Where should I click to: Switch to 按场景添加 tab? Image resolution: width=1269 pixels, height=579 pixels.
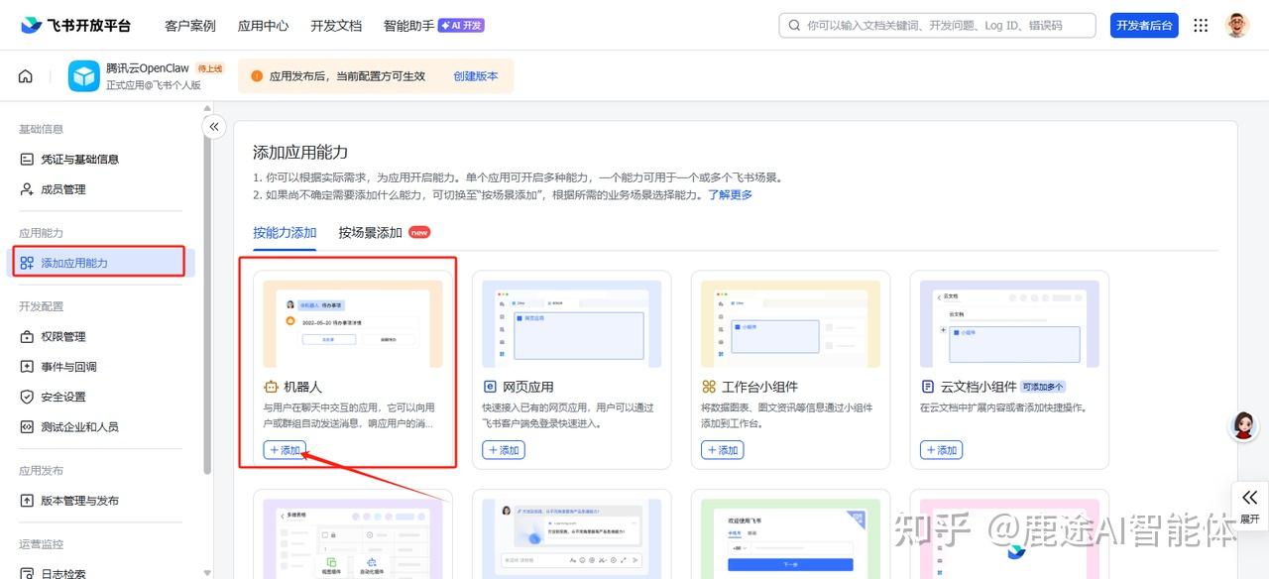point(371,233)
